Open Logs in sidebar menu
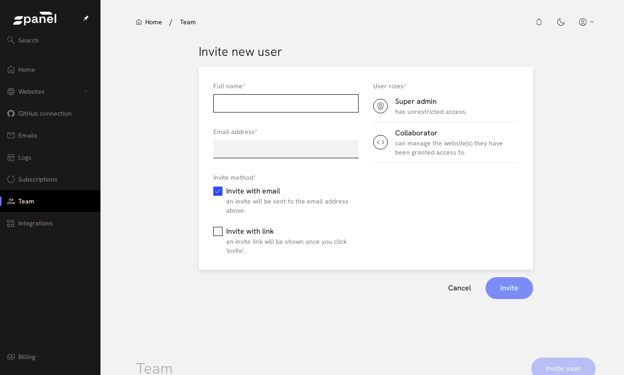The image size is (624, 375). click(x=50, y=157)
